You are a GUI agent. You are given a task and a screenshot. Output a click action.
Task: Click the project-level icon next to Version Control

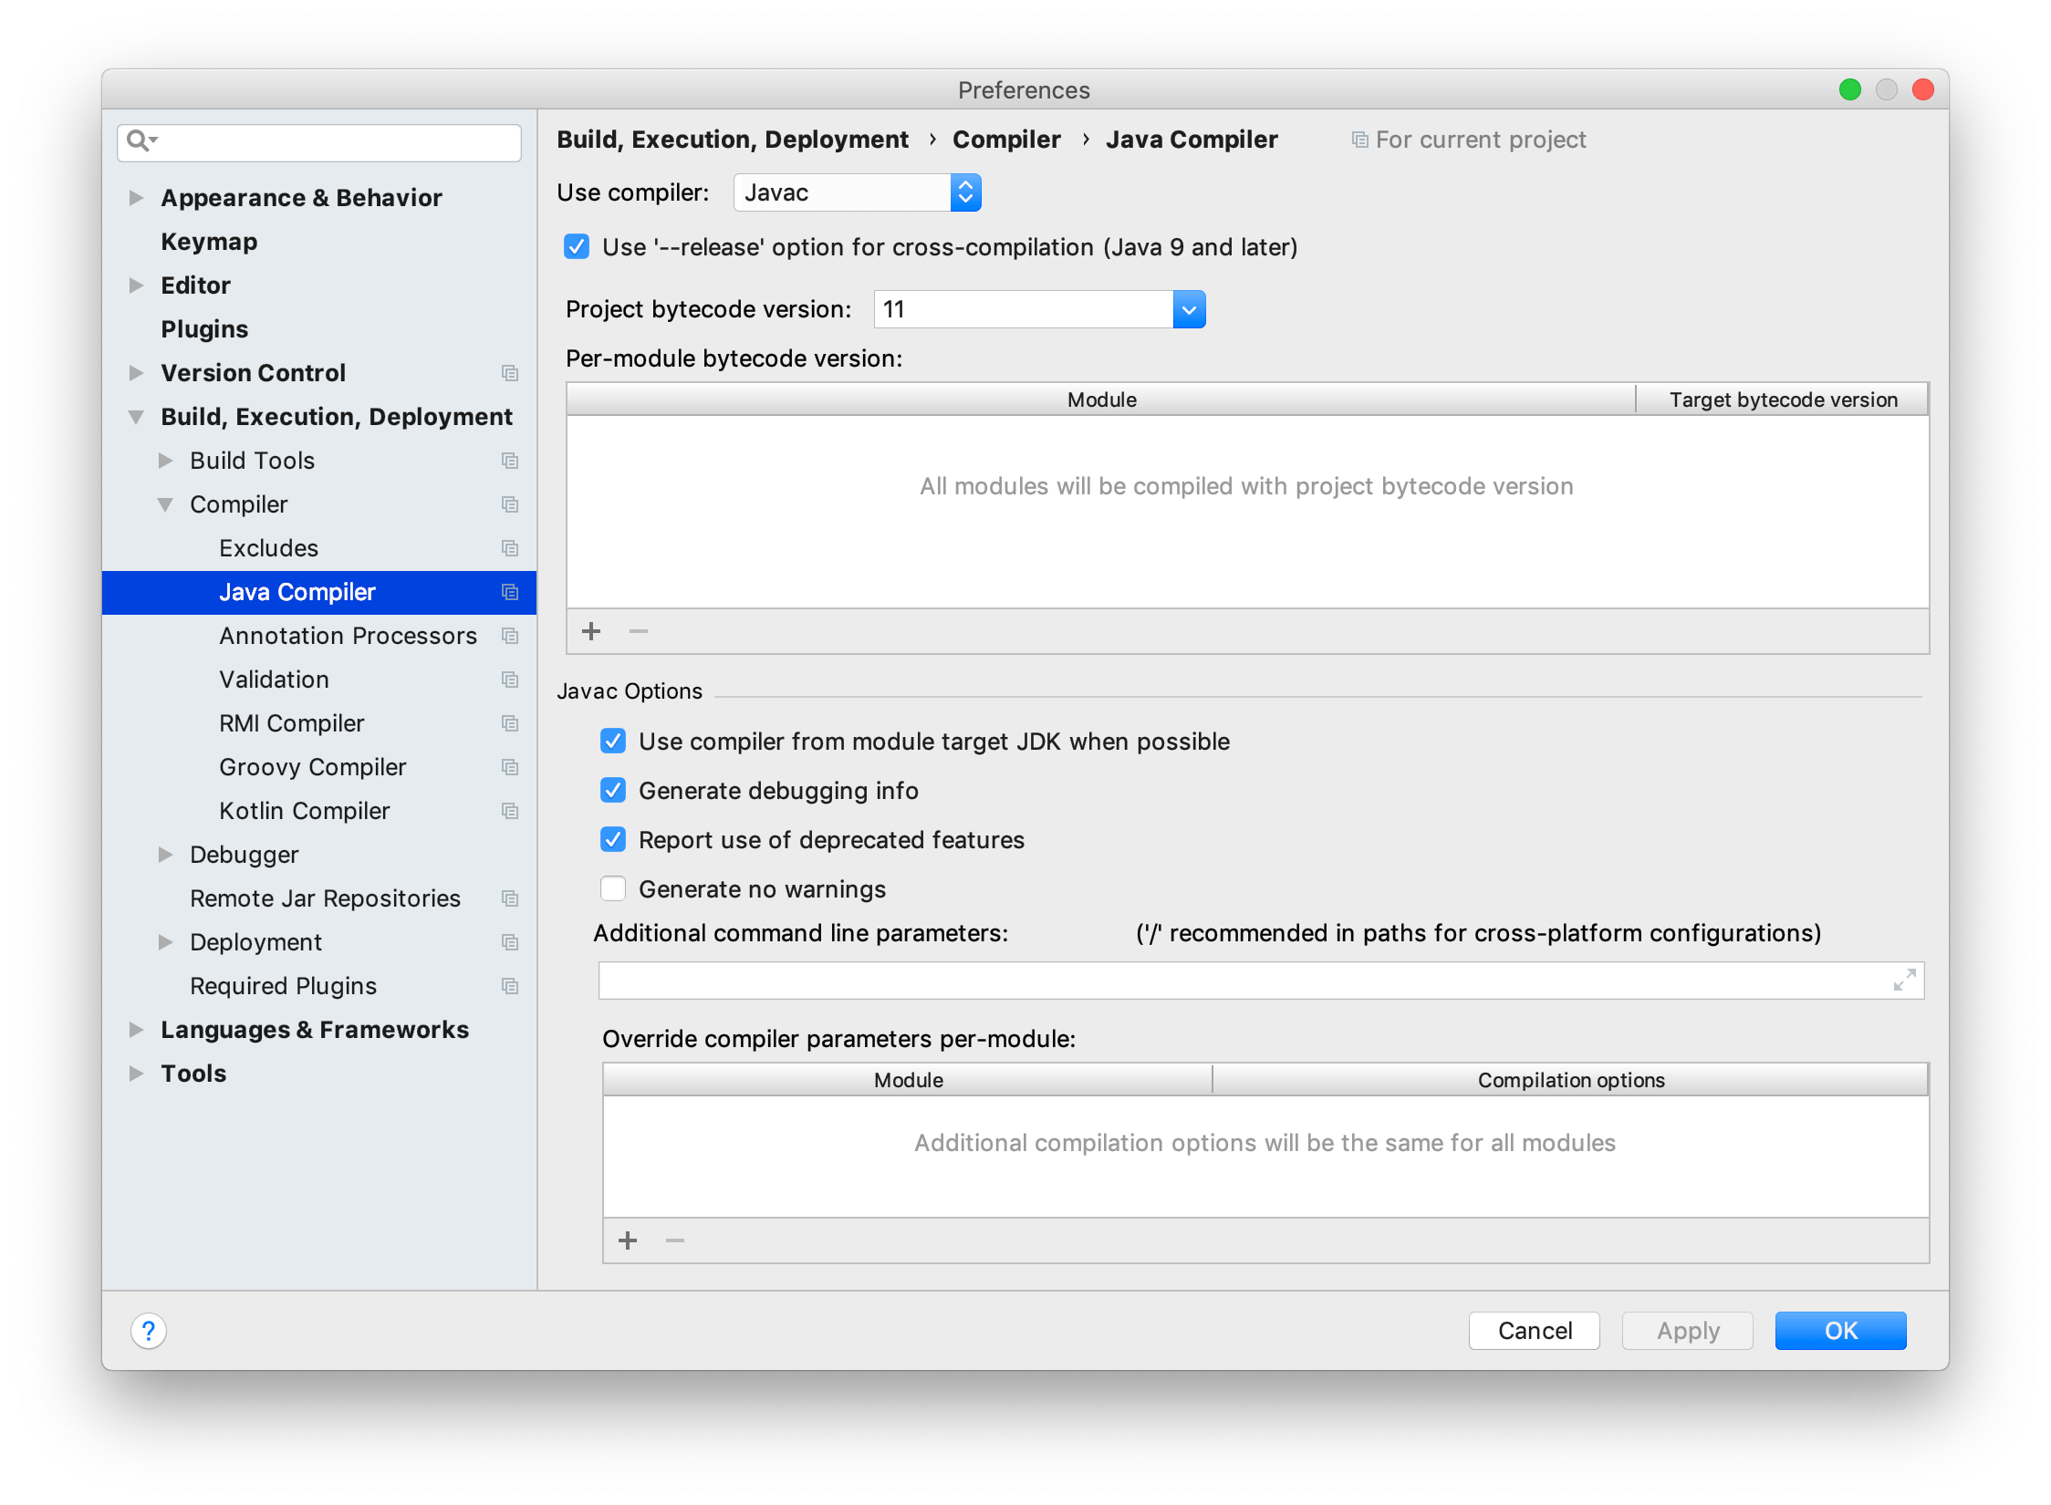(x=510, y=373)
